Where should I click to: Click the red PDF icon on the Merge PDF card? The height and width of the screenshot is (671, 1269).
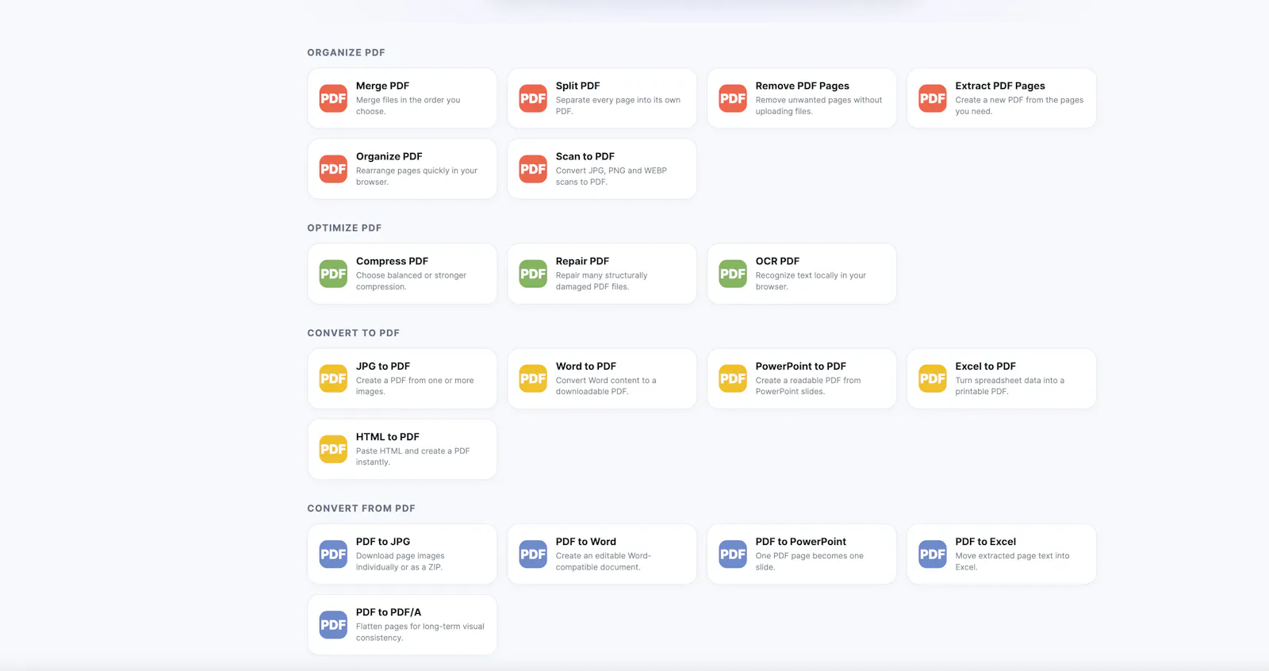pyautogui.click(x=333, y=98)
